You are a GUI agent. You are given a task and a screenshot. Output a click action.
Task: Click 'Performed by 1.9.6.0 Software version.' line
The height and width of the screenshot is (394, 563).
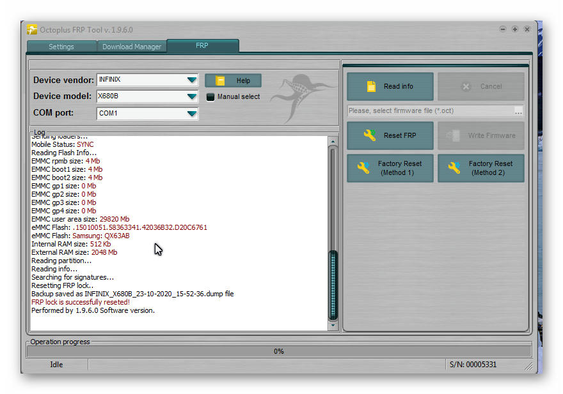click(x=93, y=310)
